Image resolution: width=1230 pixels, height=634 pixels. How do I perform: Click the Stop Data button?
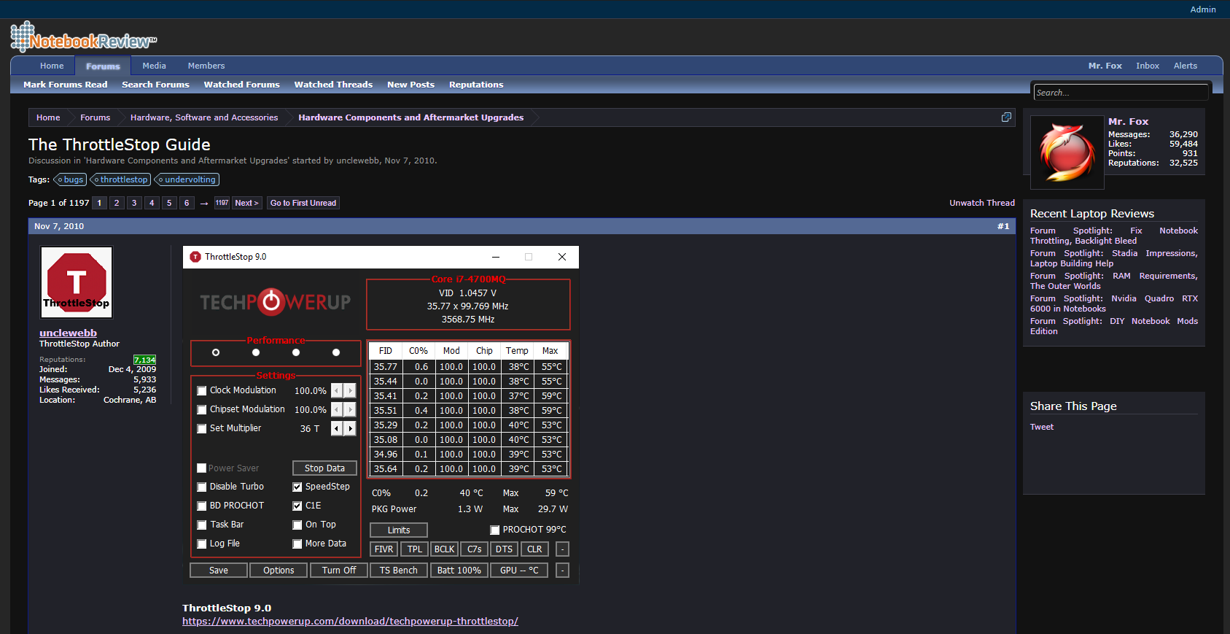point(324,468)
